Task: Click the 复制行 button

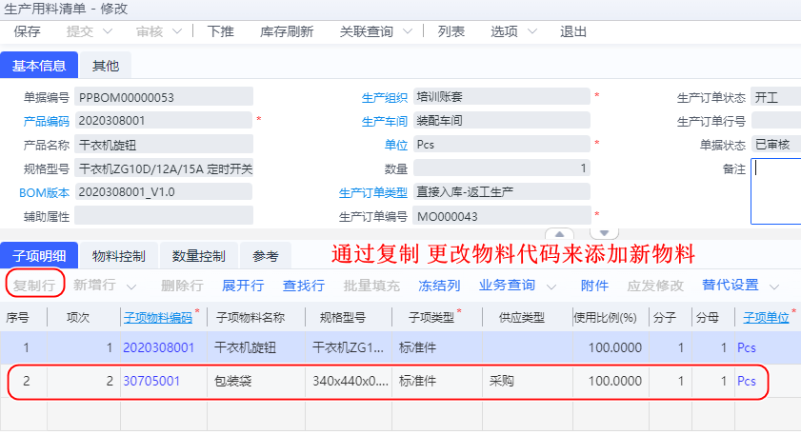Action: tap(34, 285)
